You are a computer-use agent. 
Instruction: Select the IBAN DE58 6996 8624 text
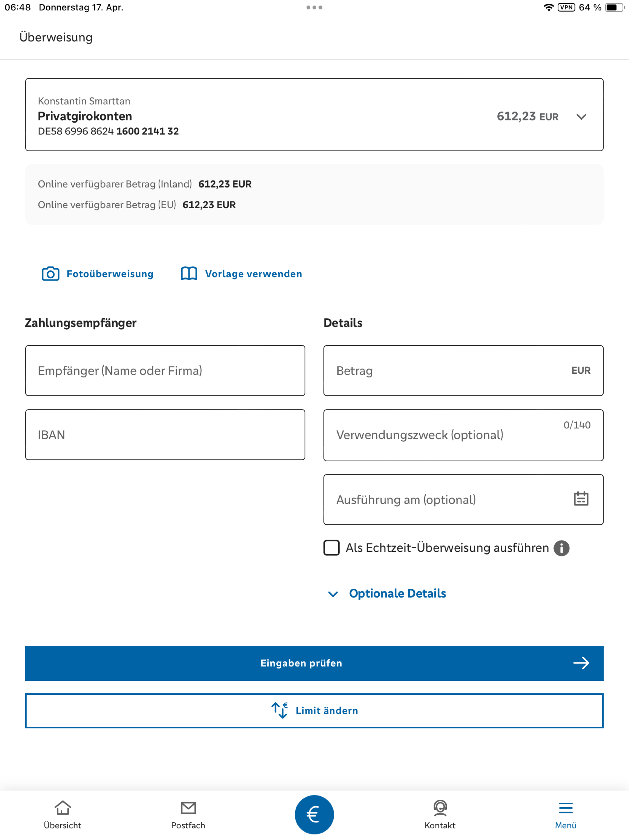coord(76,131)
